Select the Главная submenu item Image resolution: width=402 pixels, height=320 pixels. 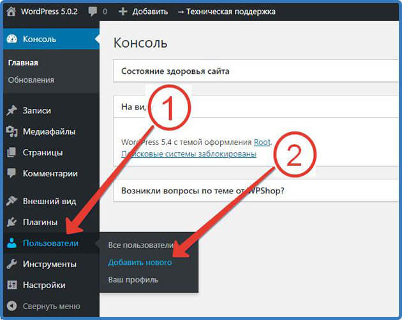(x=23, y=63)
